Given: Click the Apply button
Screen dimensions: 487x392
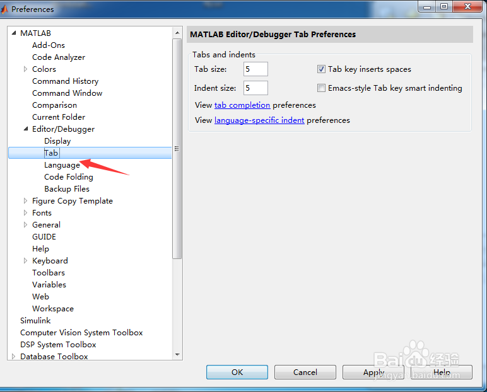Looking at the screenshot, I should tap(373, 372).
